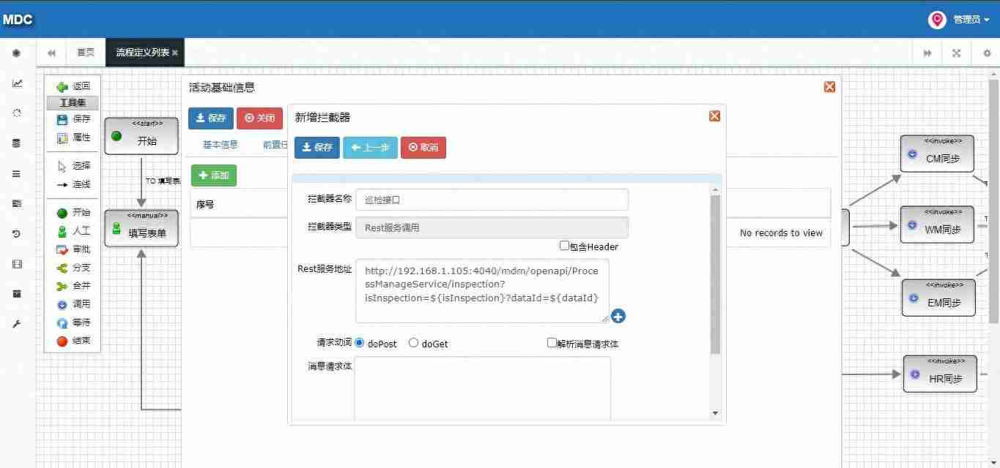
Task: Click the wrench sidebar icon
Action: (x=17, y=324)
